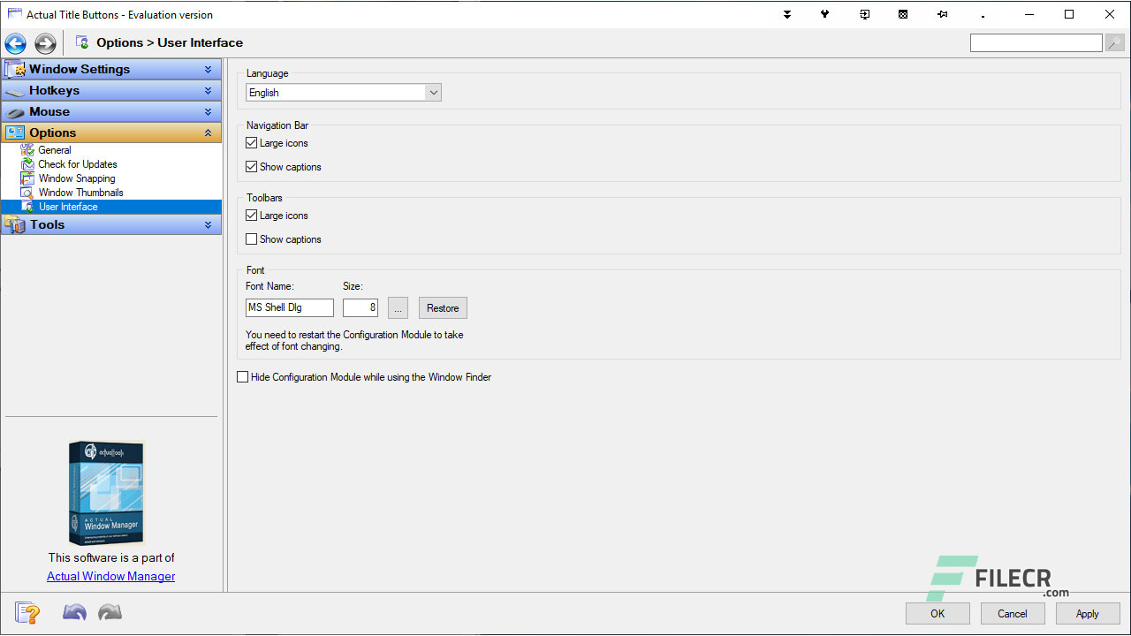The width and height of the screenshot is (1131, 636).
Task: Disable Navigation Bar Large icons
Action: tap(252, 143)
